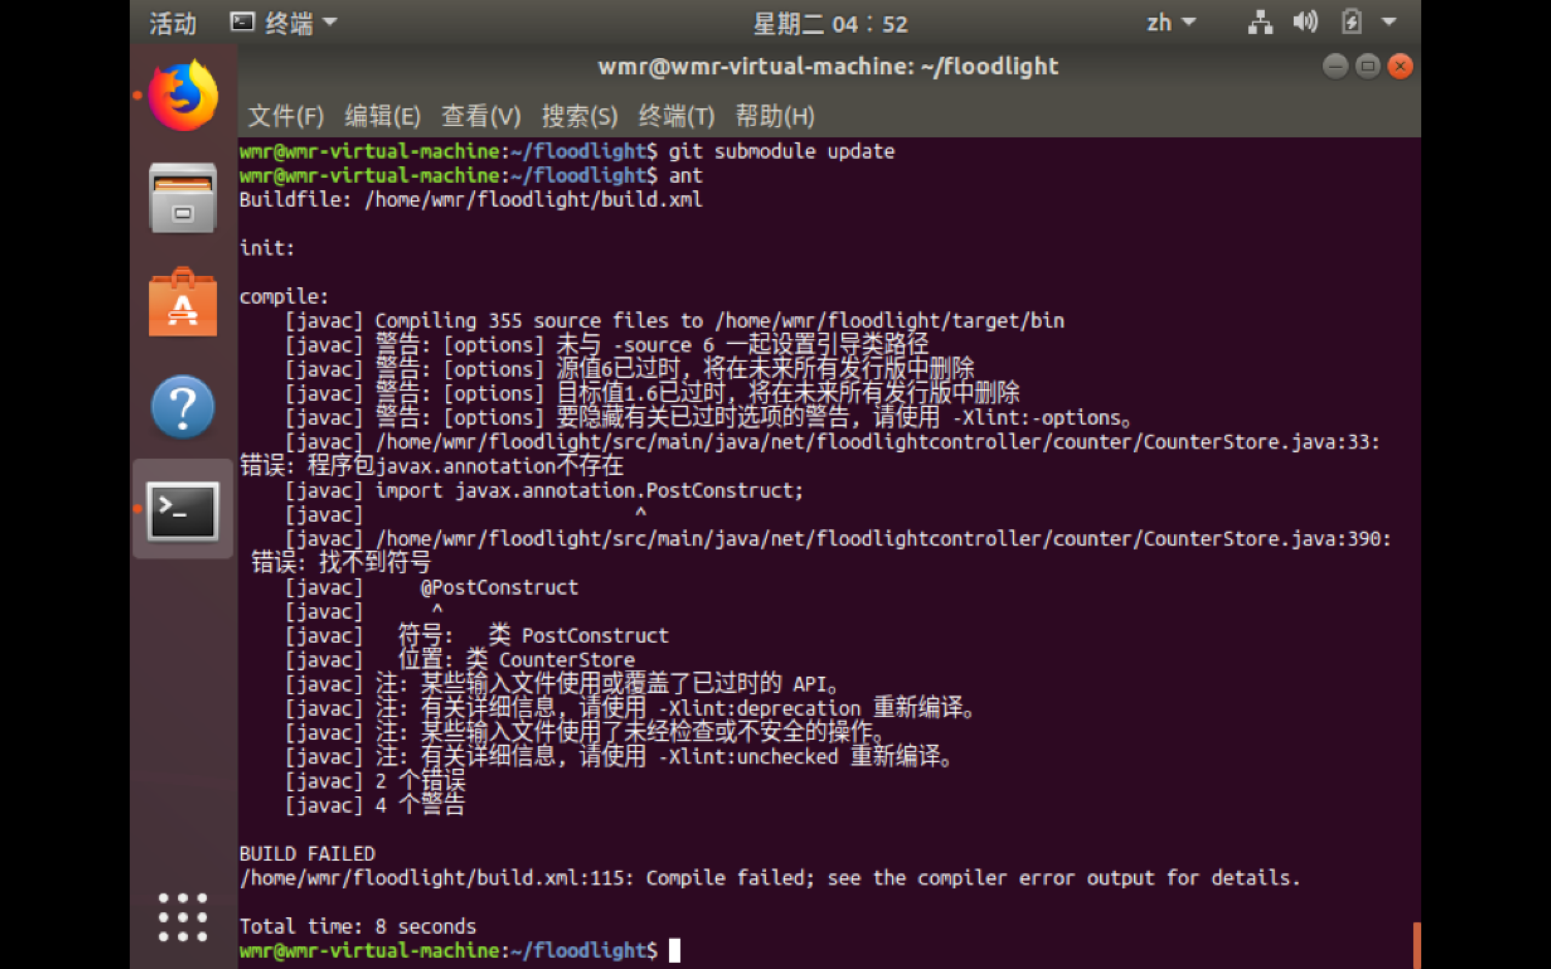
Task: Click the 'compile:' line
Action: point(284,296)
